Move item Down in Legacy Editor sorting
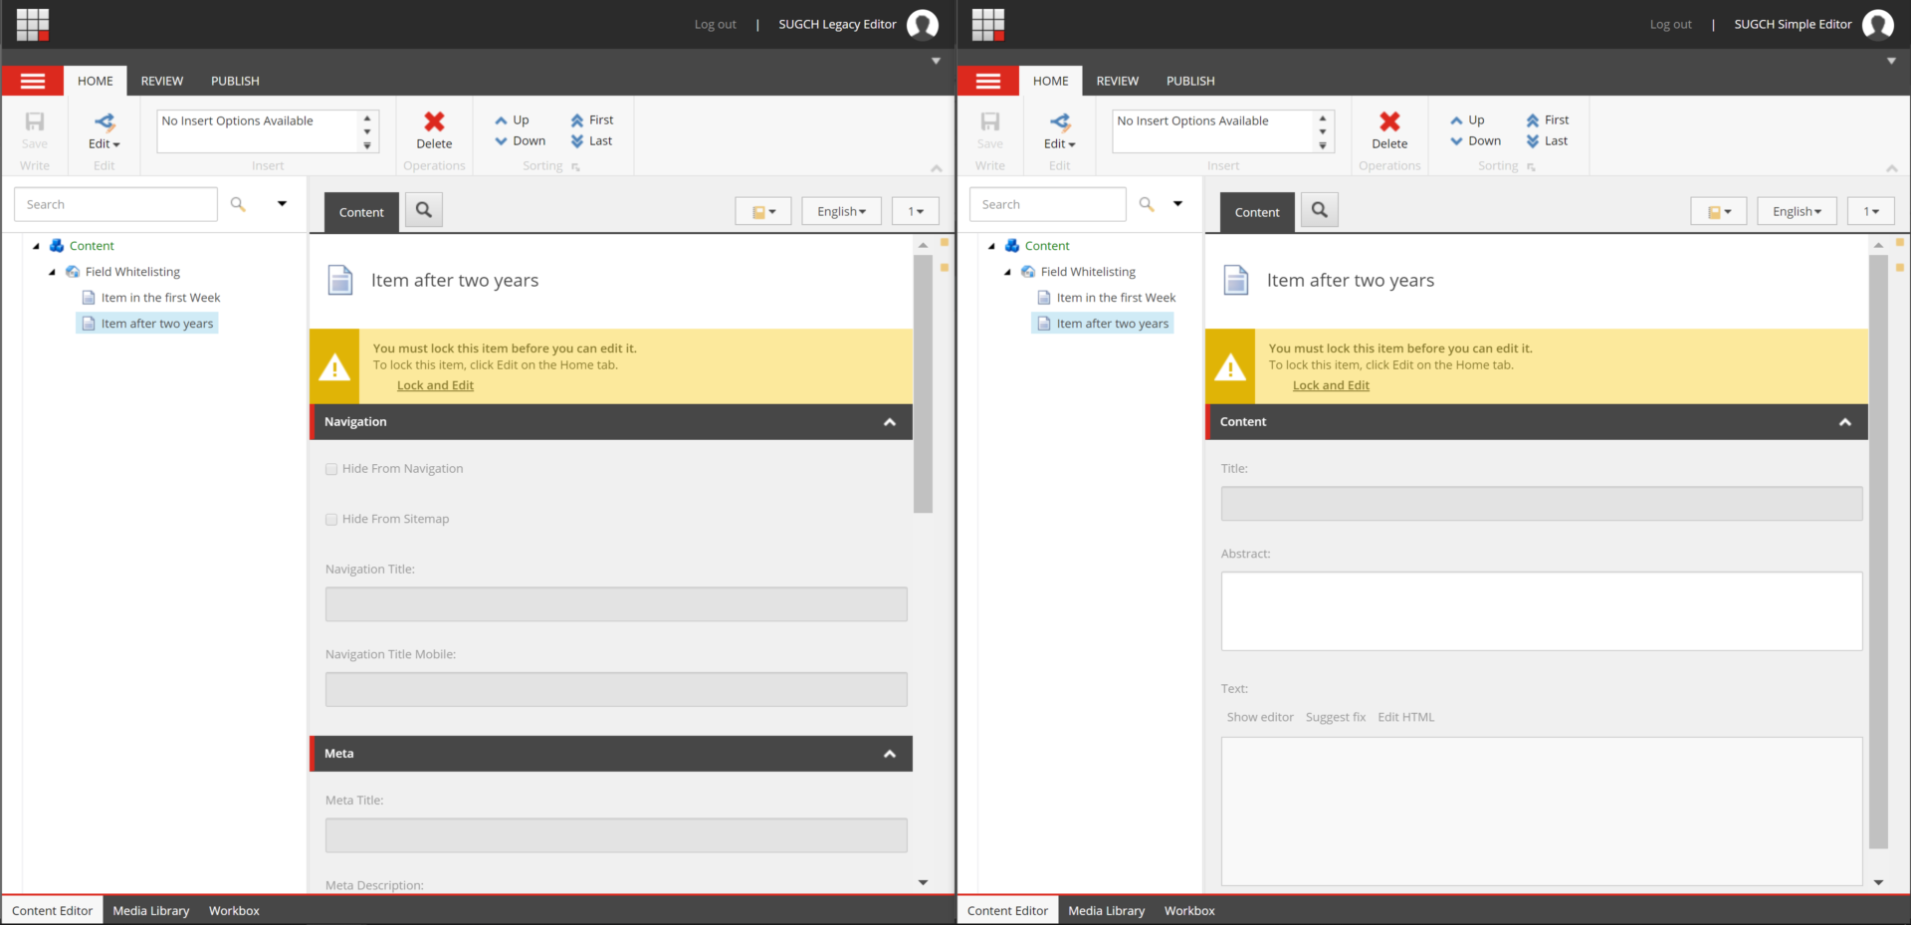 click(520, 141)
